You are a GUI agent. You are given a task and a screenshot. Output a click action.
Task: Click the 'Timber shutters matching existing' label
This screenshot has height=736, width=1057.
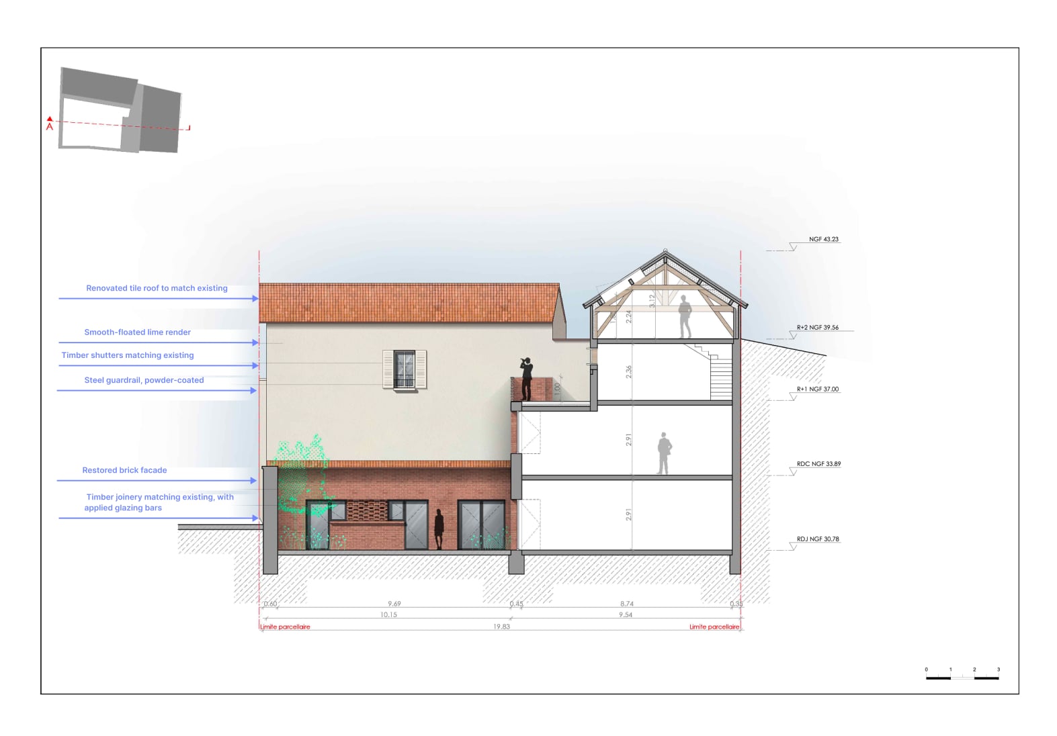coord(128,355)
